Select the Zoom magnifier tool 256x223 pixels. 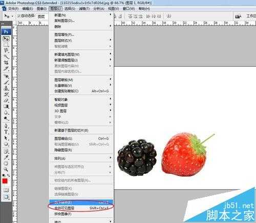click(x=6, y=169)
